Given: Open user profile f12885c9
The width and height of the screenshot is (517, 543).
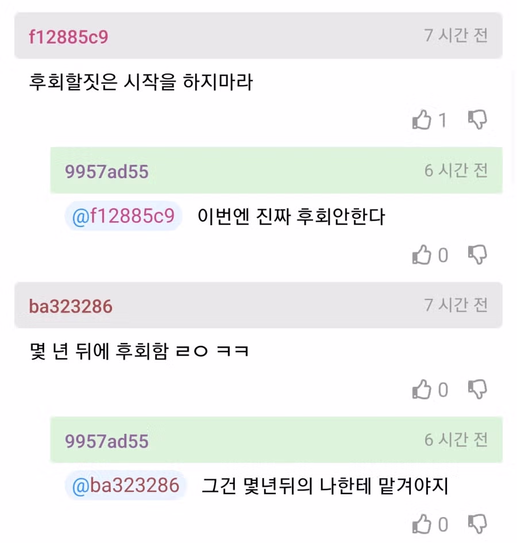Looking at the screenshot, I should click(68, 36).
